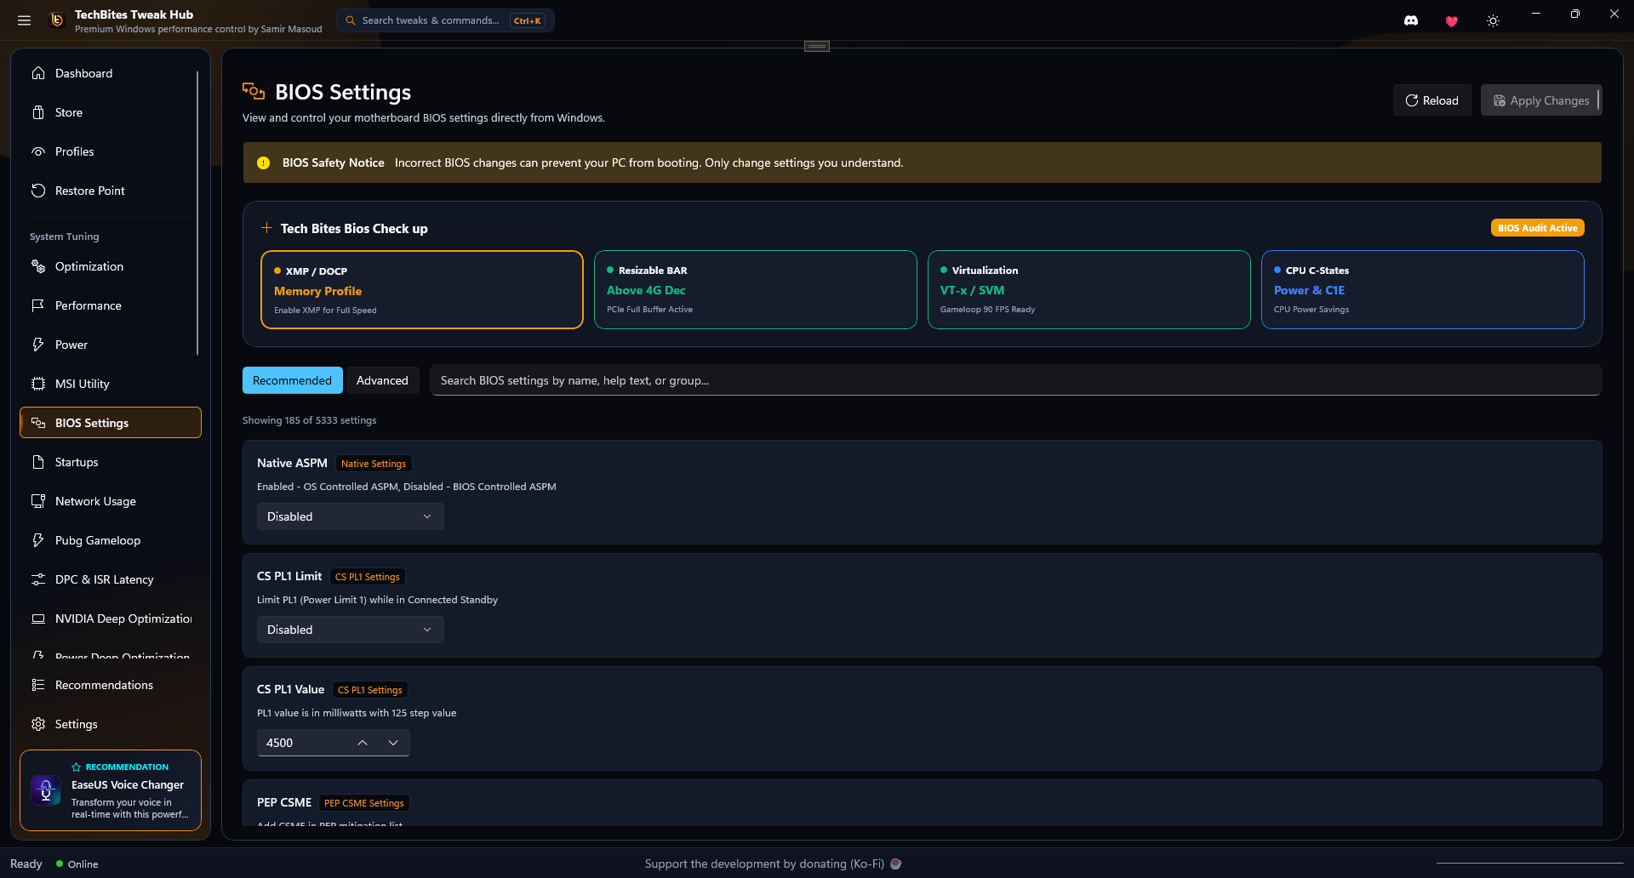The width and height of the screenshot is (1634, 878).
Task: Select the XMP / DOCP Memory Profile card
Action: [422, 289]
